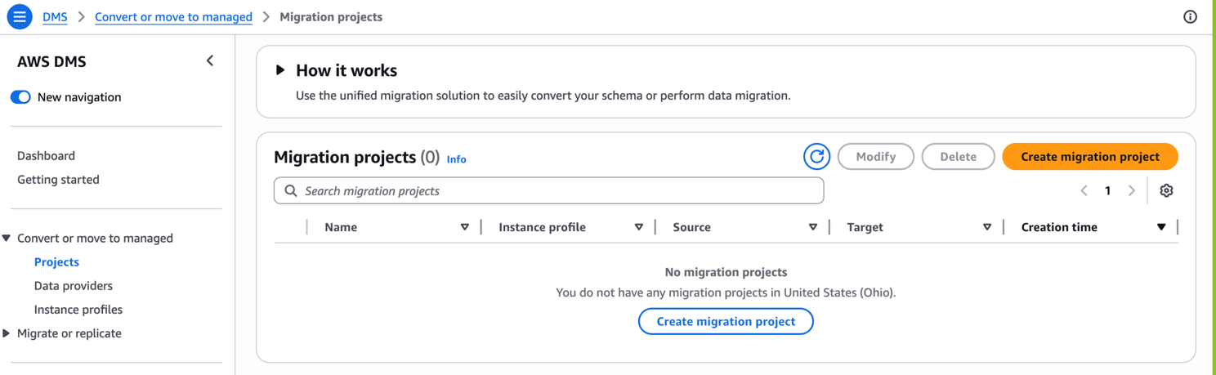
Task: Sort by Name column arrow
Action: pyautogui.click(x=464, y=227)
